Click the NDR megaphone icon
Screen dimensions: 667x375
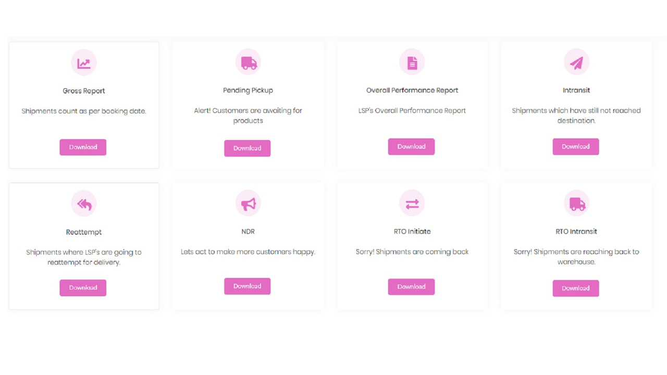tap(248, 203)
